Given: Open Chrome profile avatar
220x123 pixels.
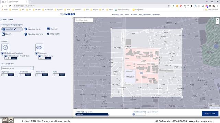Looking at the screenshot, I should click(x=214, y=6).
